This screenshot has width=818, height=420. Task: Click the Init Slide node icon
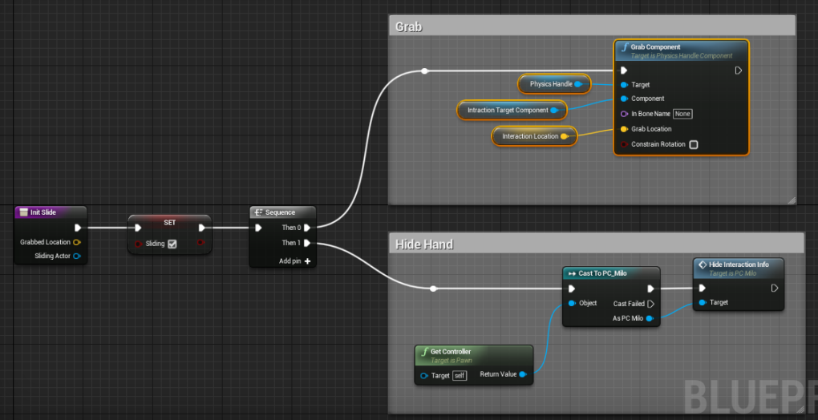23,212
